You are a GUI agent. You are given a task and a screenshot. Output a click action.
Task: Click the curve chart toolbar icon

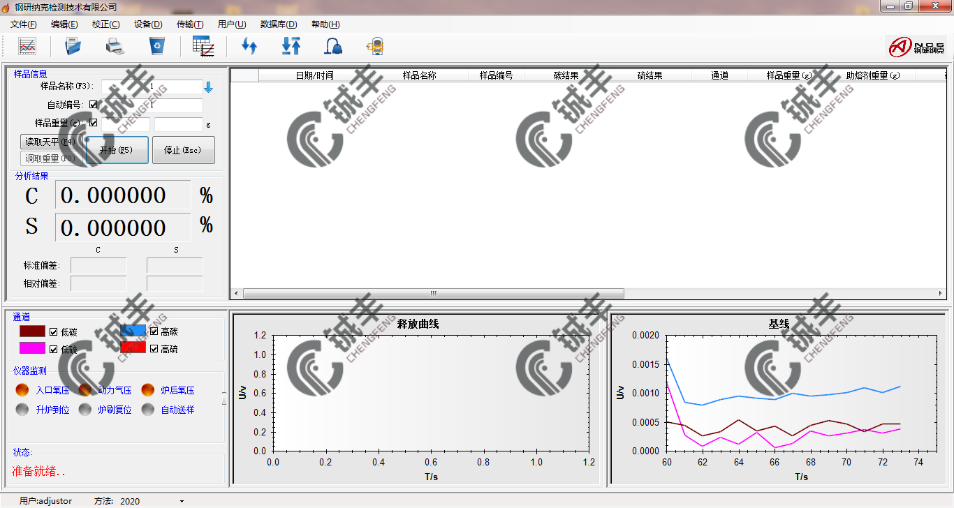coord(27,47)
